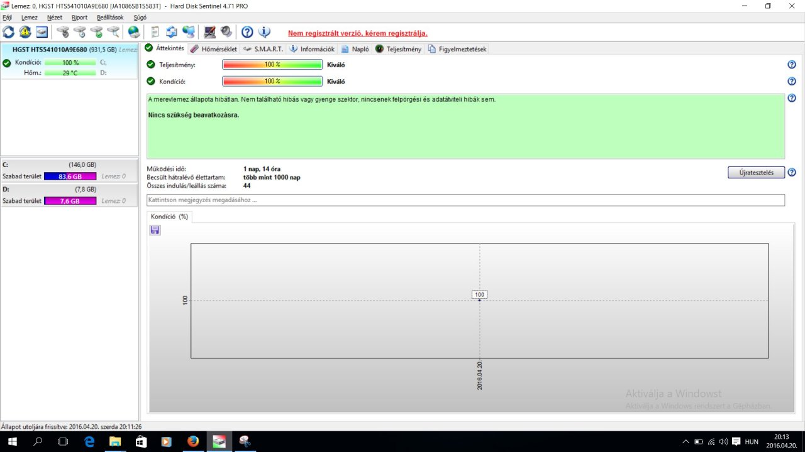Click the text report document toolbar icon
The width and height of the screenshot is (805, 452).
tap(155, 32)
